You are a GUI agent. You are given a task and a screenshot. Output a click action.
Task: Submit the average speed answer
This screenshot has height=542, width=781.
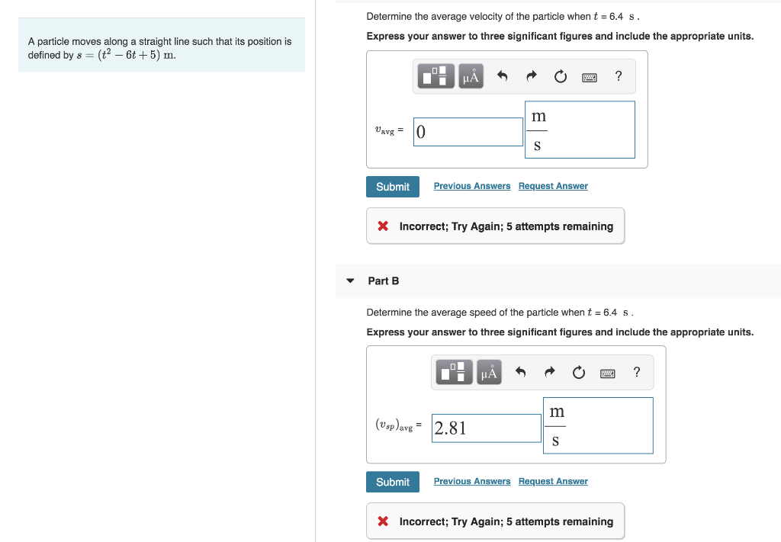point(392,481)
